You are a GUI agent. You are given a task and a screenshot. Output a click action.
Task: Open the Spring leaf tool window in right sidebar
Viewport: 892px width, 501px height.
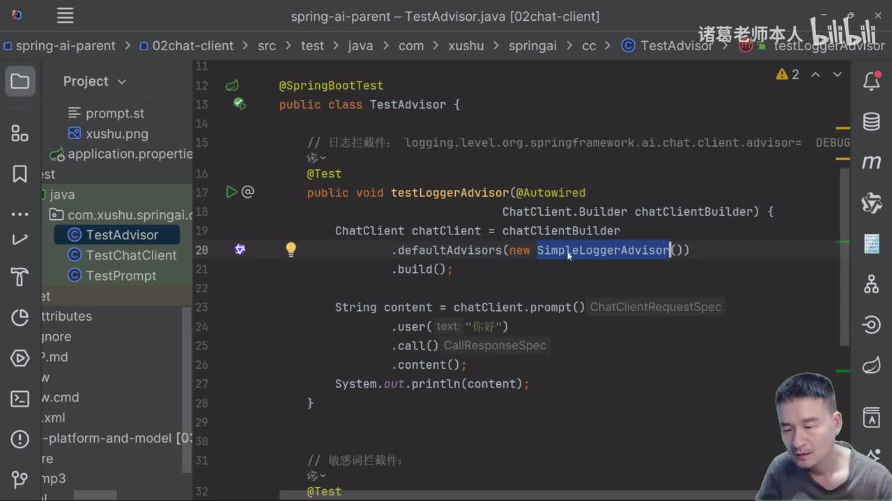(871, 365)
